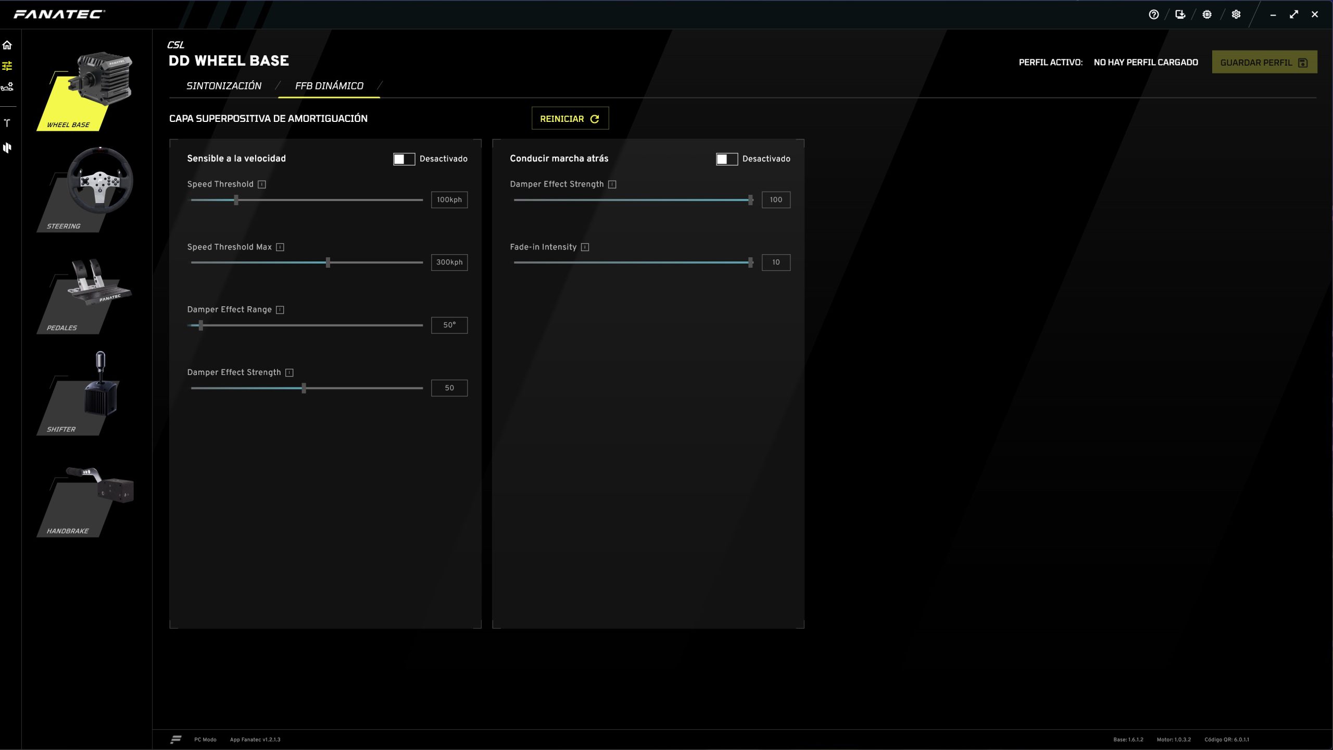Switch to the SINTONIZACIÓN tab
The width and height of the screenshot is (1333, 750).
[x=224, y=86]
